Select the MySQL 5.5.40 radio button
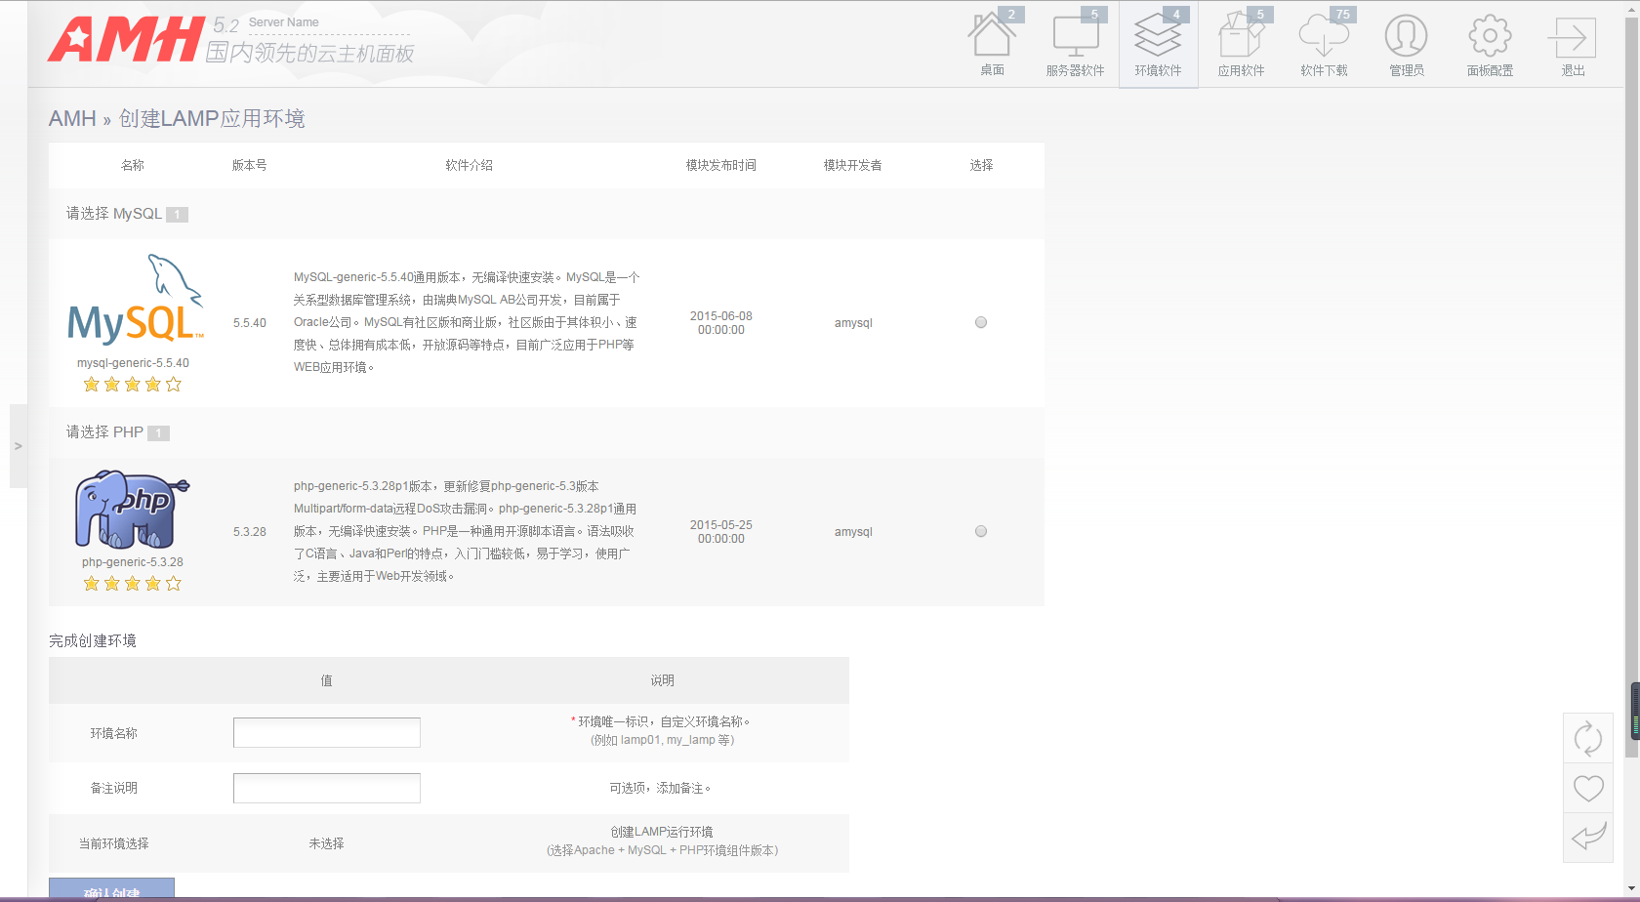The width and height of the screenshot is (1640, 902). click(x=981, y=322)
